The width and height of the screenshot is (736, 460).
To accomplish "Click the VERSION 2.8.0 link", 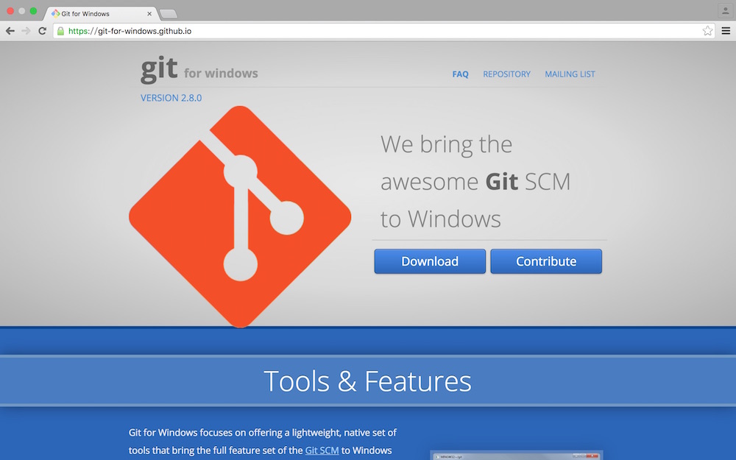I will click(x=171, y=98).
